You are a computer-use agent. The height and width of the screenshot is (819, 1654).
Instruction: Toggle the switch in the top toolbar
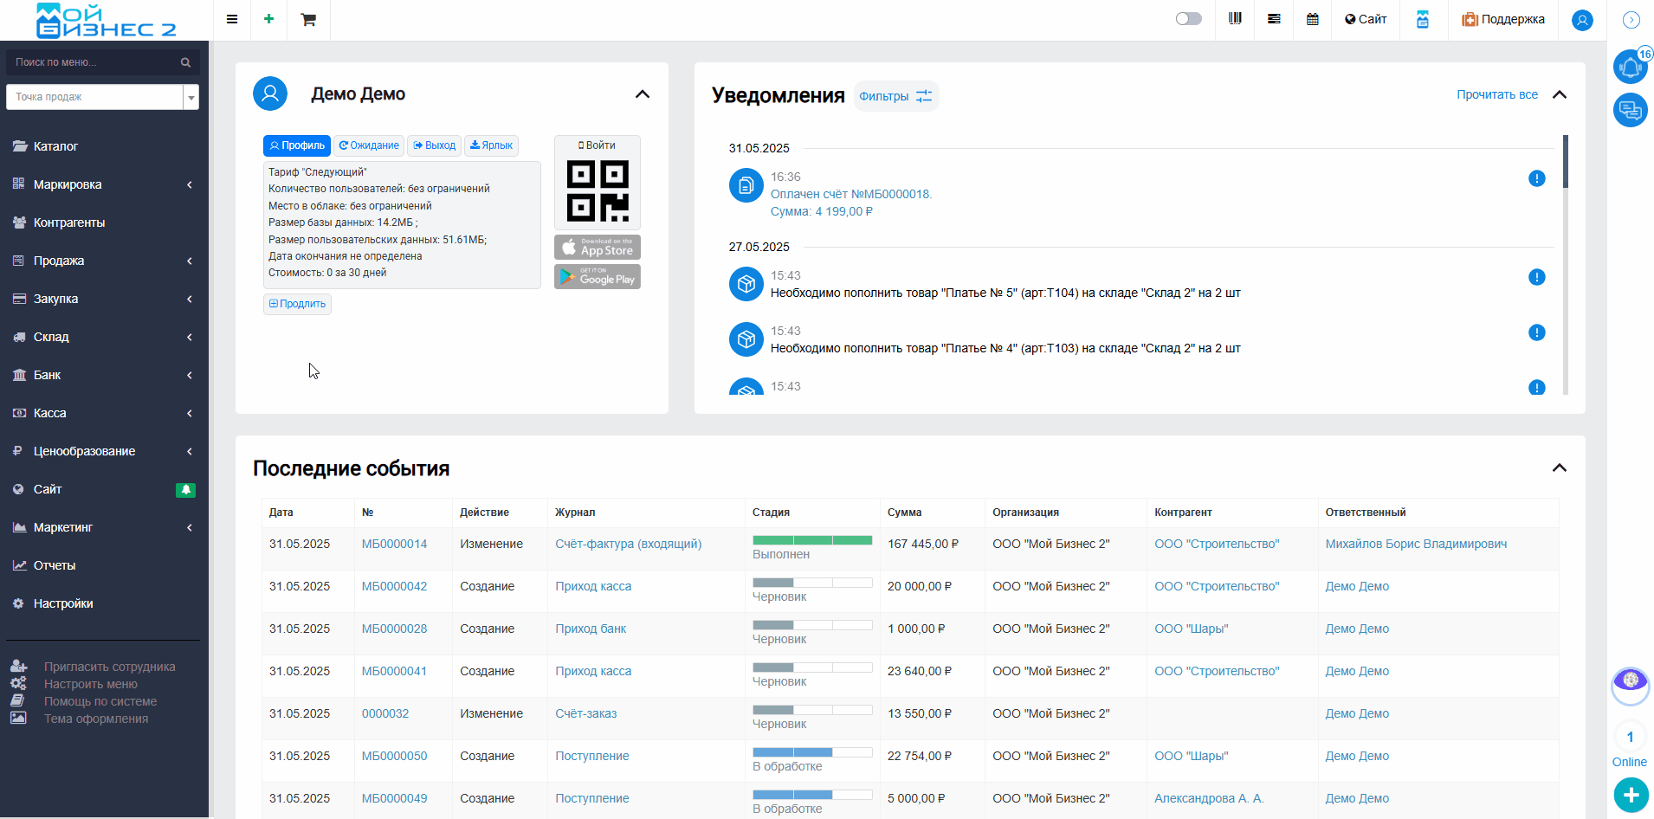point(1188,19)
